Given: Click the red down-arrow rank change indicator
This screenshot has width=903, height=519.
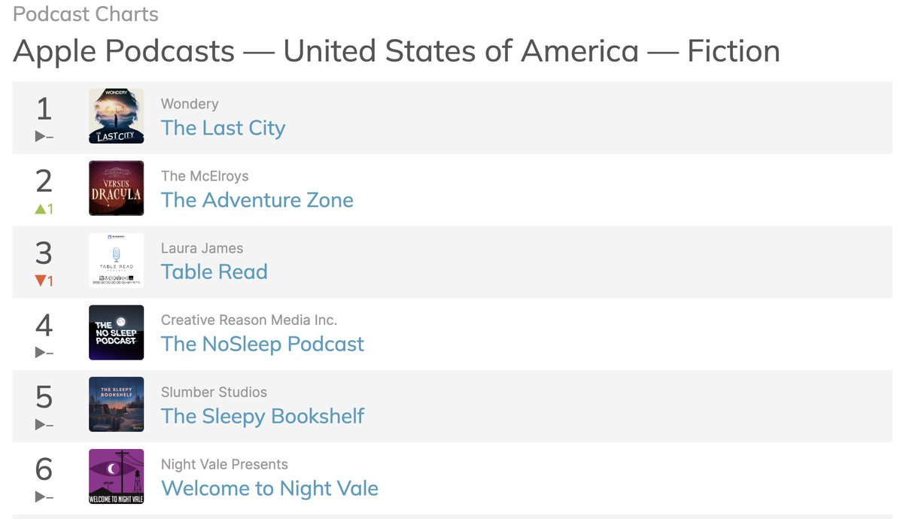Looking at the screenshot, I should click(44, 281).
